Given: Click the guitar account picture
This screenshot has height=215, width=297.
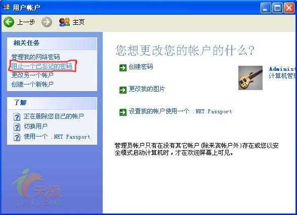Looking at the screenshot, I should [x=250, y=78].
